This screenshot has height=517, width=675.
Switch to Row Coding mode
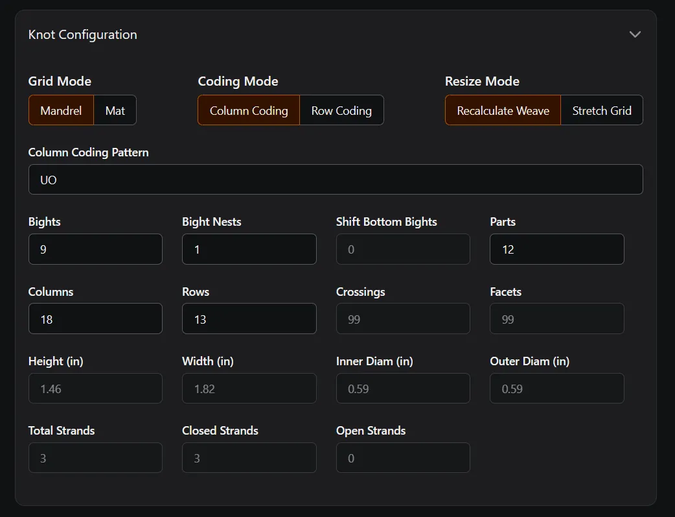[341, 110]
